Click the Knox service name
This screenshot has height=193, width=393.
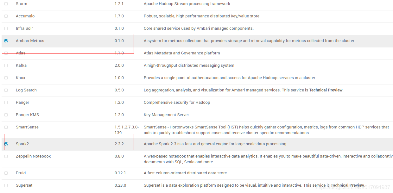coord(21,78)
